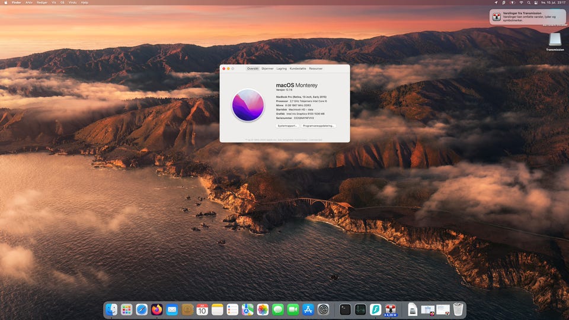Open the Mail app in the Dock
Screen dimensions: 569x320
pos(172,309)
